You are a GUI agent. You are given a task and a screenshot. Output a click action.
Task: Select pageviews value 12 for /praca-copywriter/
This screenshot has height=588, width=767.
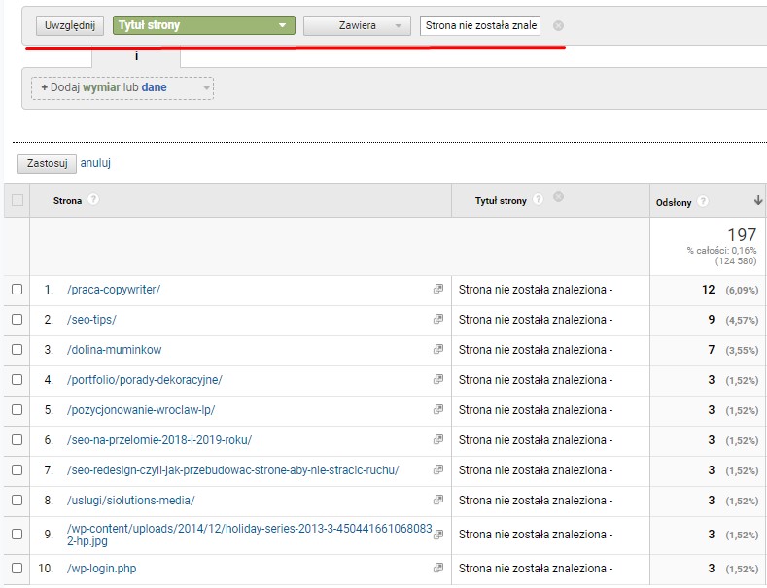709,290
